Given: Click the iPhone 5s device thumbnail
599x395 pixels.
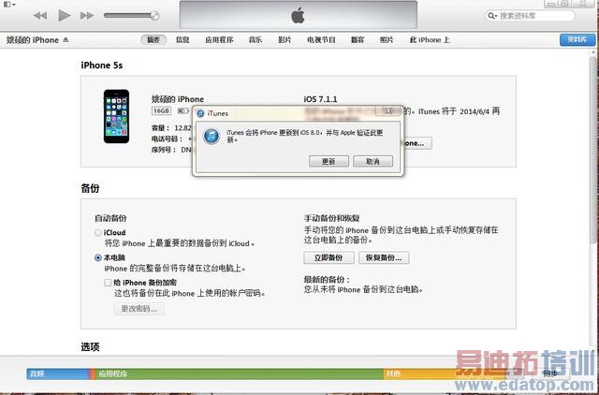Looking at the screenshot, I should click(x=116, y=116).
